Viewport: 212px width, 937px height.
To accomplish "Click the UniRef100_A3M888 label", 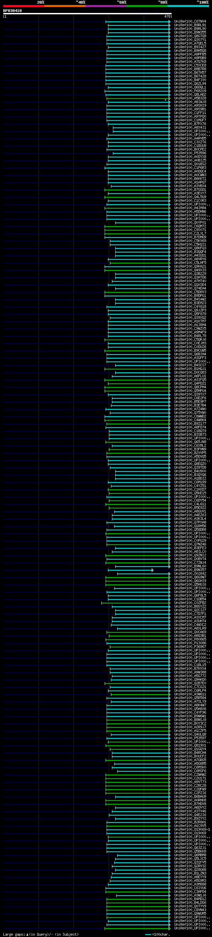I will 190,884.
